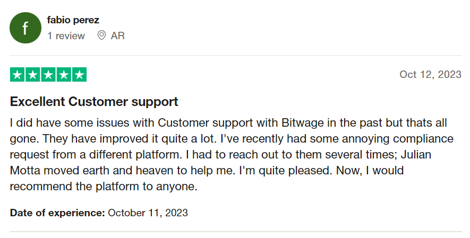Open the fabio perez reviewer profile
Screen dimensions: 470x238
pos(73,20)
